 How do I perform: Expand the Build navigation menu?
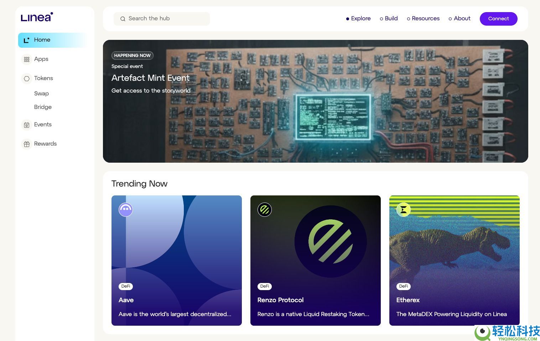click(x=389, y=19)
